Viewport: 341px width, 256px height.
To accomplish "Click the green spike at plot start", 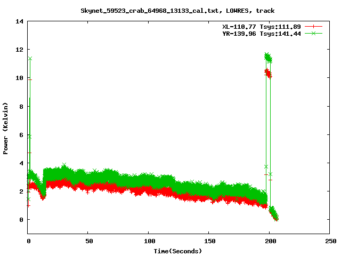I will (x=30, y=59).
